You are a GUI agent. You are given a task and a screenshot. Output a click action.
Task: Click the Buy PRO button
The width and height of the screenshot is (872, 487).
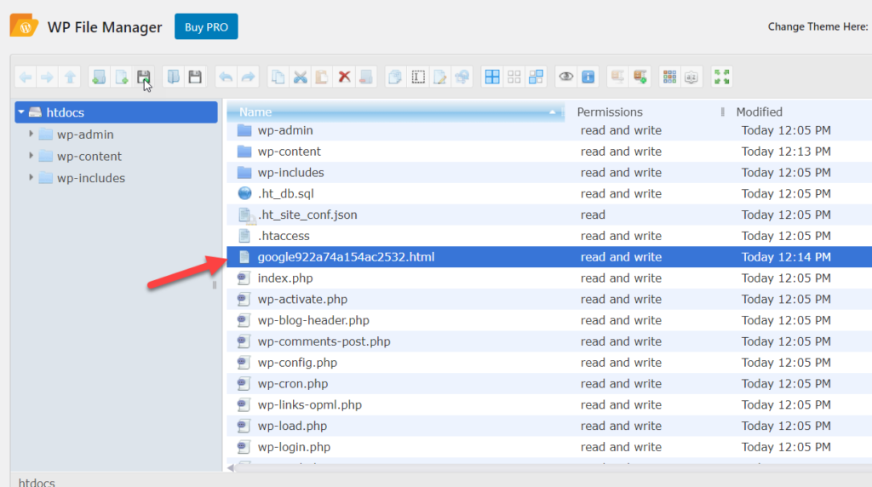pos(206,26)
